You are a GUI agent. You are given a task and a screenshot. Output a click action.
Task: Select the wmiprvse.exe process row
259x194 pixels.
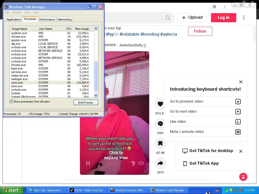(50, 76)
